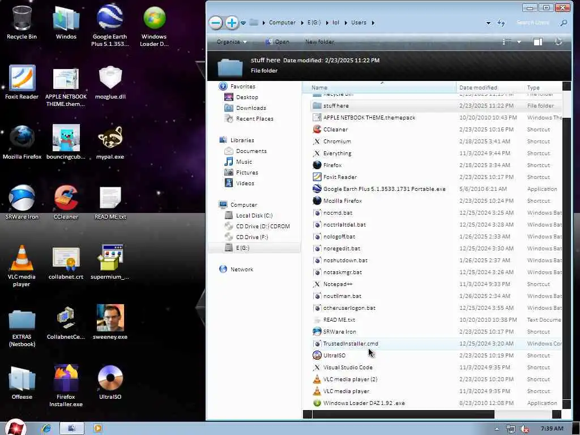Select mypal.exe raccoon icon on desktop

pyautogui.click(x=110, y=142)
